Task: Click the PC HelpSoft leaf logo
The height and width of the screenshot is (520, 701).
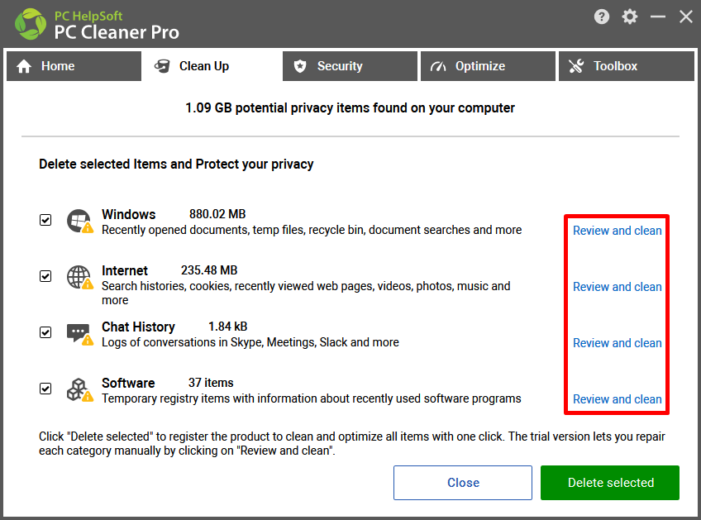Action: pyautogui.click(x=31, y=24)
